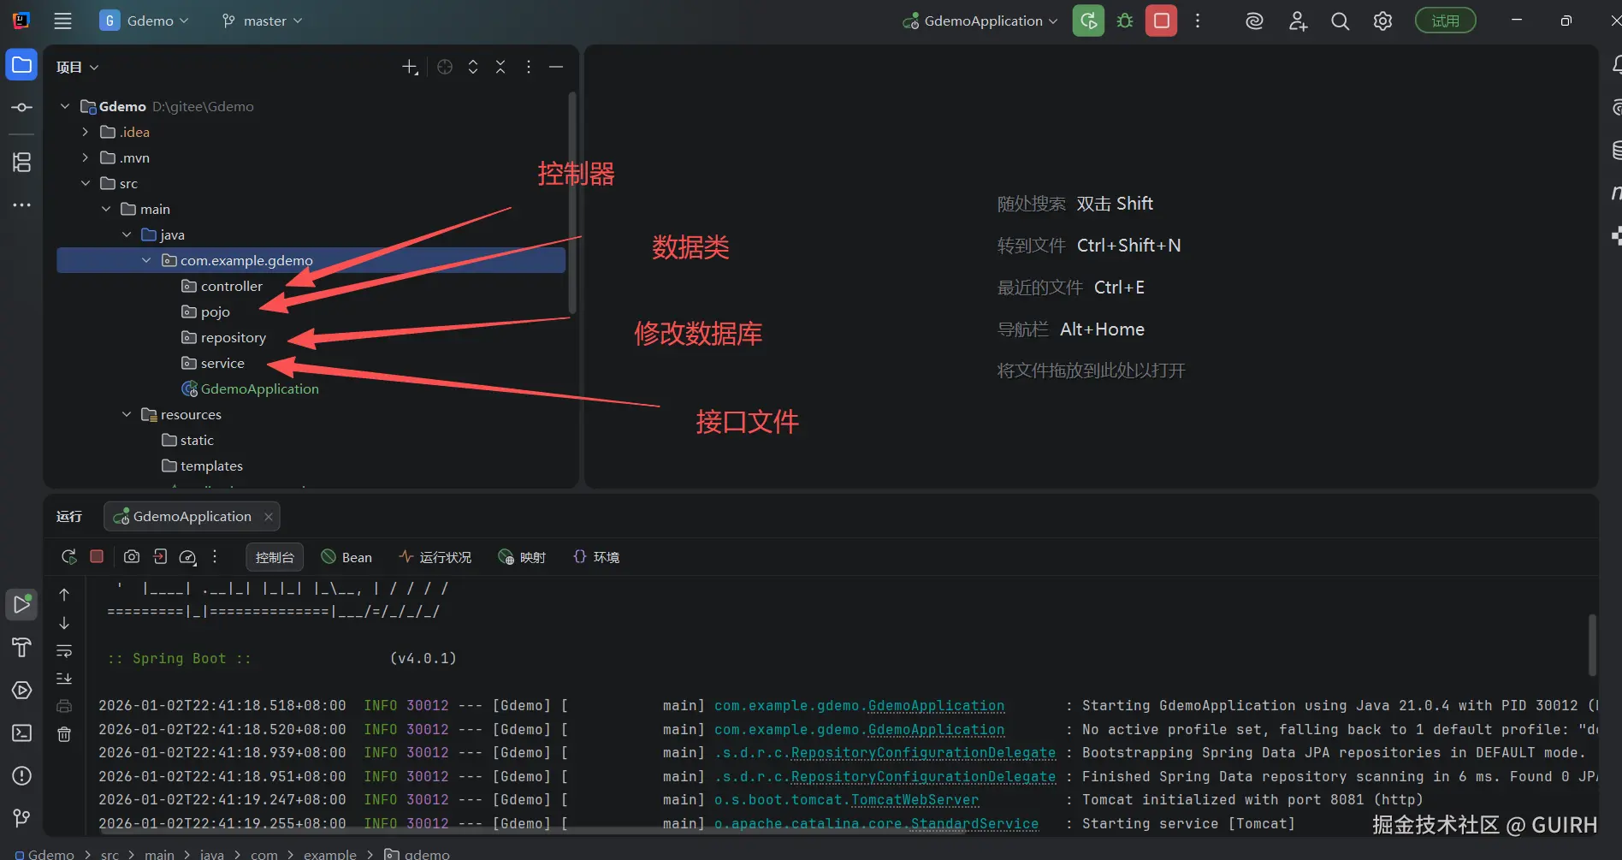Stop the app from Run panel toolbar
This screenshot has width=1622, height=860.
(x=97, y=557)
